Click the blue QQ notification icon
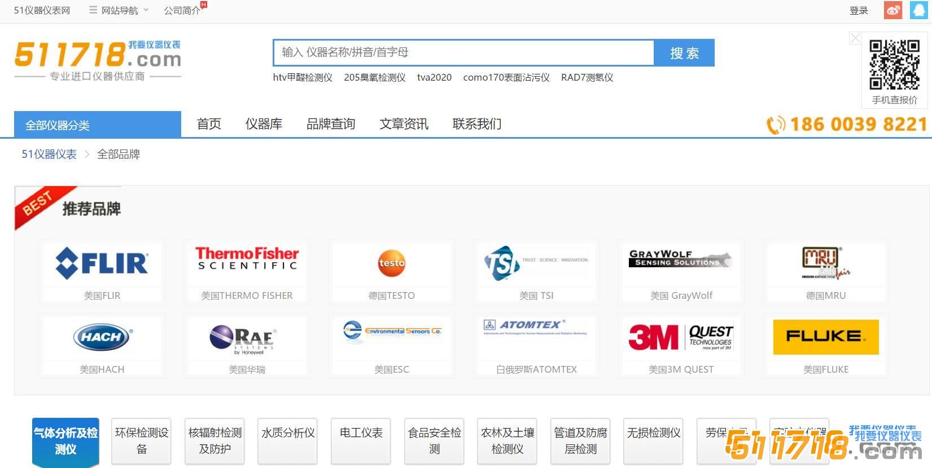This screenshot has width=932, height=468. (918, 10)
